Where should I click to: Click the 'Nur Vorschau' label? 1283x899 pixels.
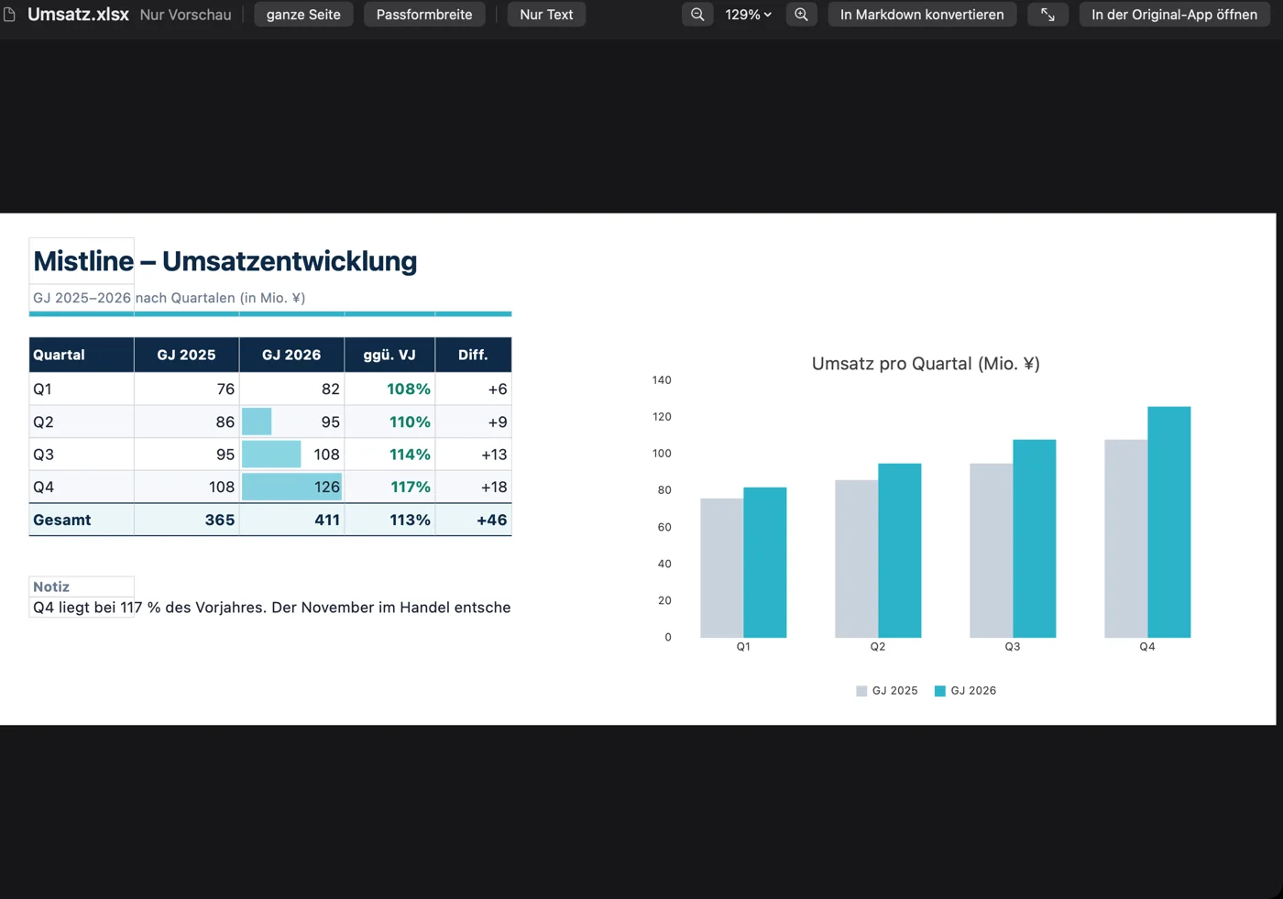[x=185, y=15]
